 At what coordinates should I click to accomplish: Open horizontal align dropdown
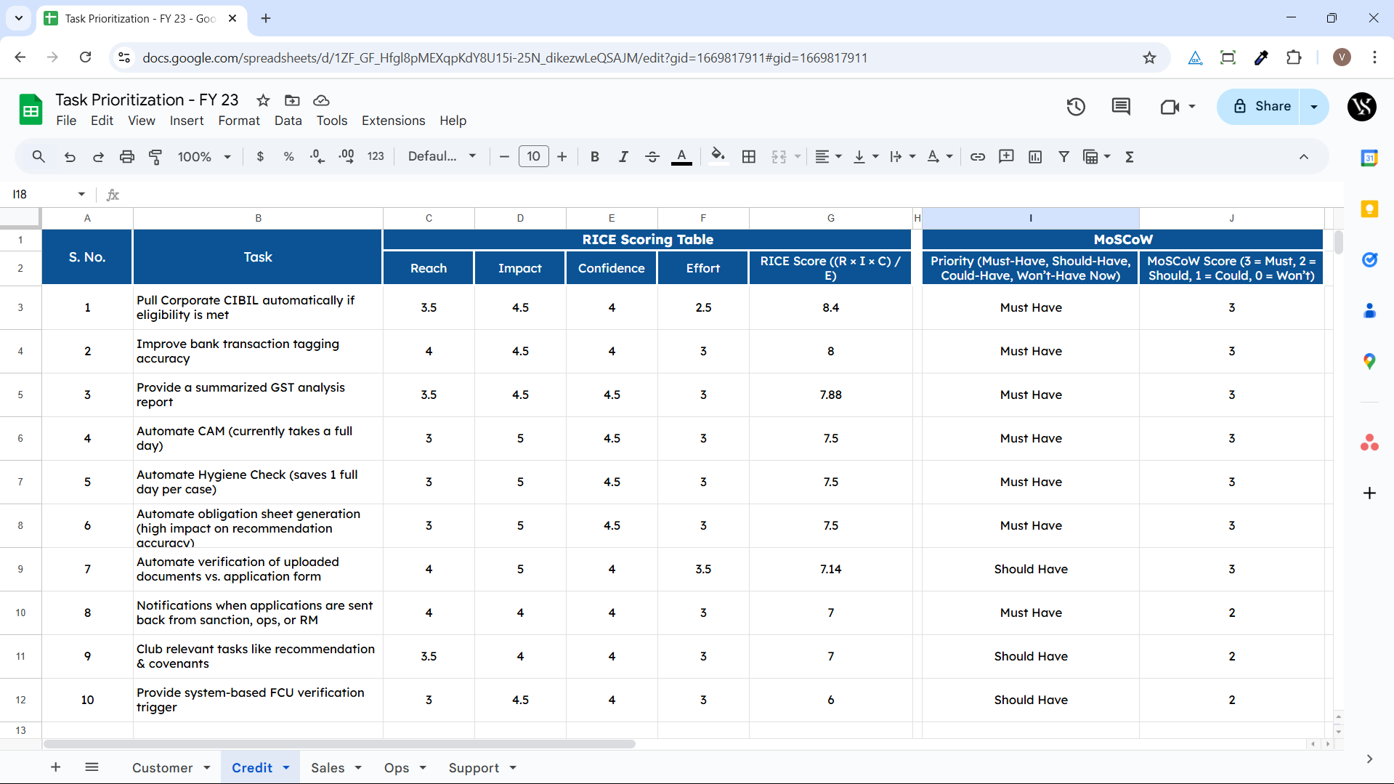tap(828, 156)
